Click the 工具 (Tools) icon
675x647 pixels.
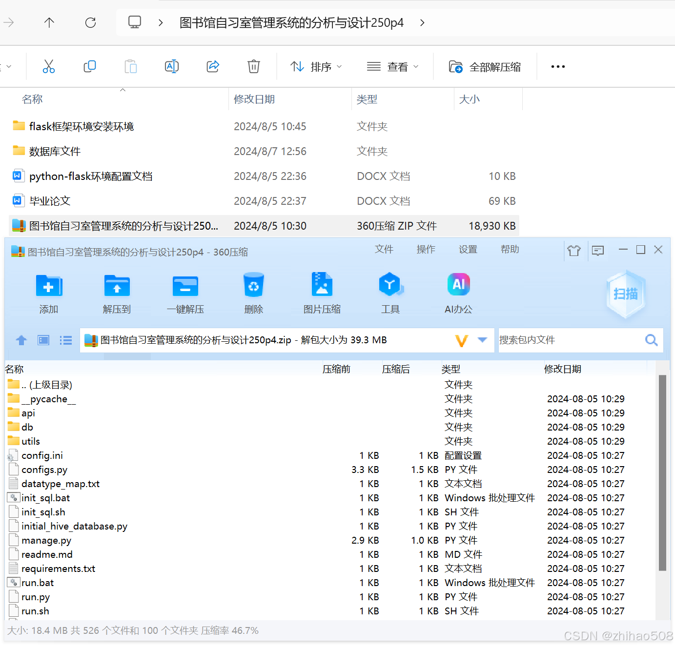click(x=390, y=293)
